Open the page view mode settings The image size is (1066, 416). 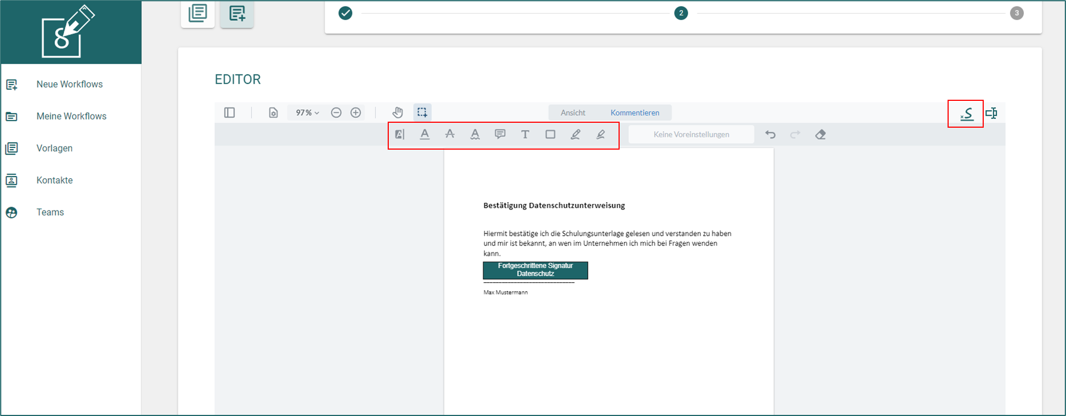tap(273, 112)
